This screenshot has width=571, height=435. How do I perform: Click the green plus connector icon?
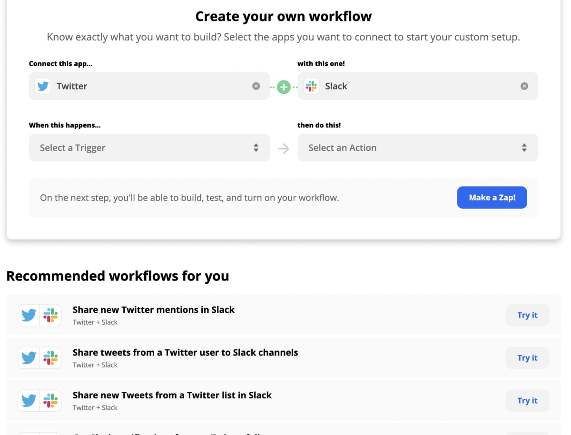pyautogui.click(x=284, y=87)
